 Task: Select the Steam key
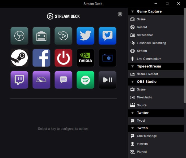19,58
